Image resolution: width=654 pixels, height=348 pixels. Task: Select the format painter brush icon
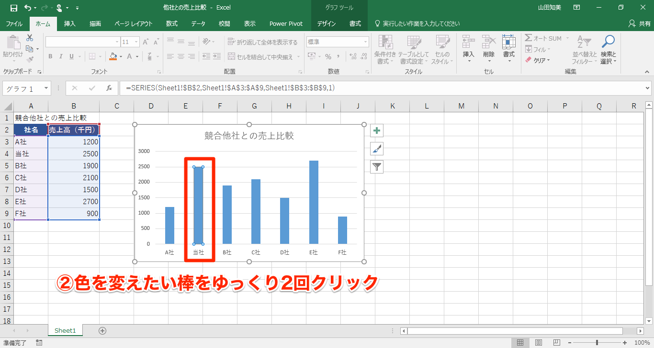(30, 60)
